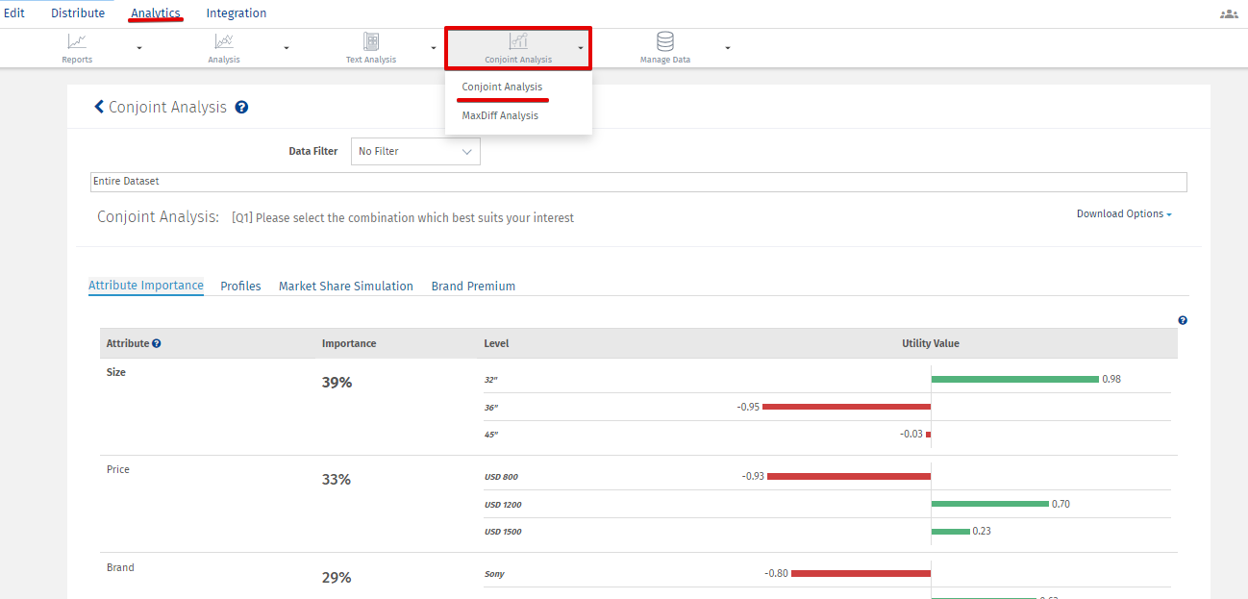This screenshot has width=1248, height=599.
Task: Click the Text Analysis icon
Action: [371, 41]
